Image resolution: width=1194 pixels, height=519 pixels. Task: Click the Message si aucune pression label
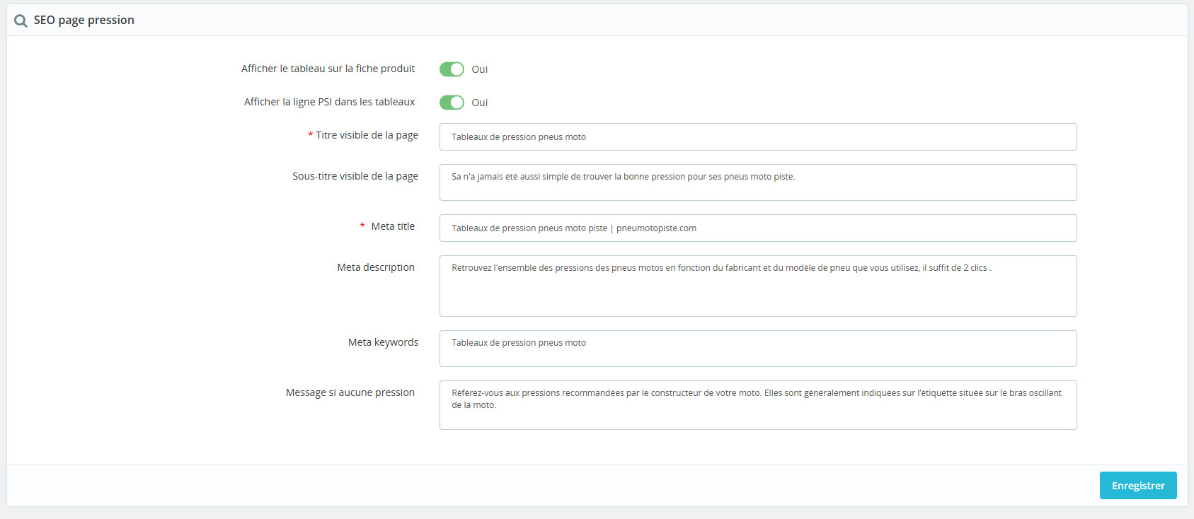click(350, 392)
